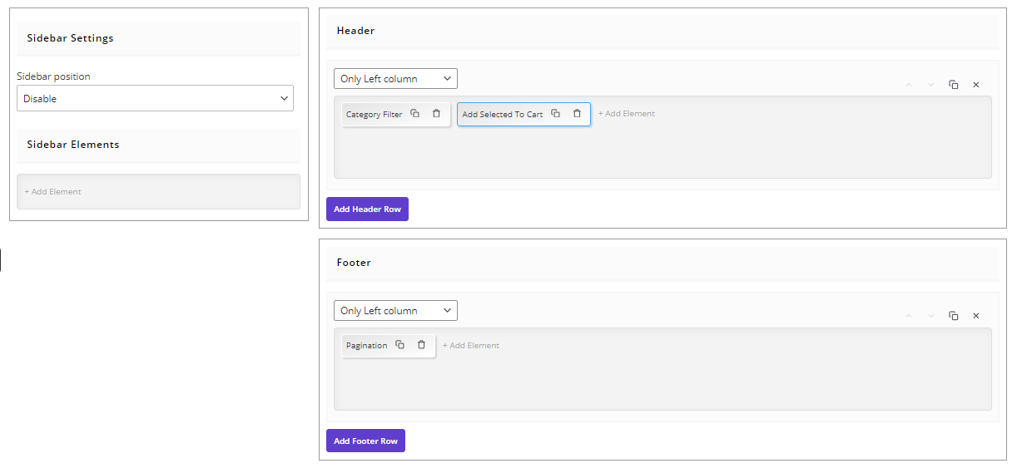Duplicate the header row
Image resolution: width=1017 pixels, height=473 pixels.
[x=954, y=85]
